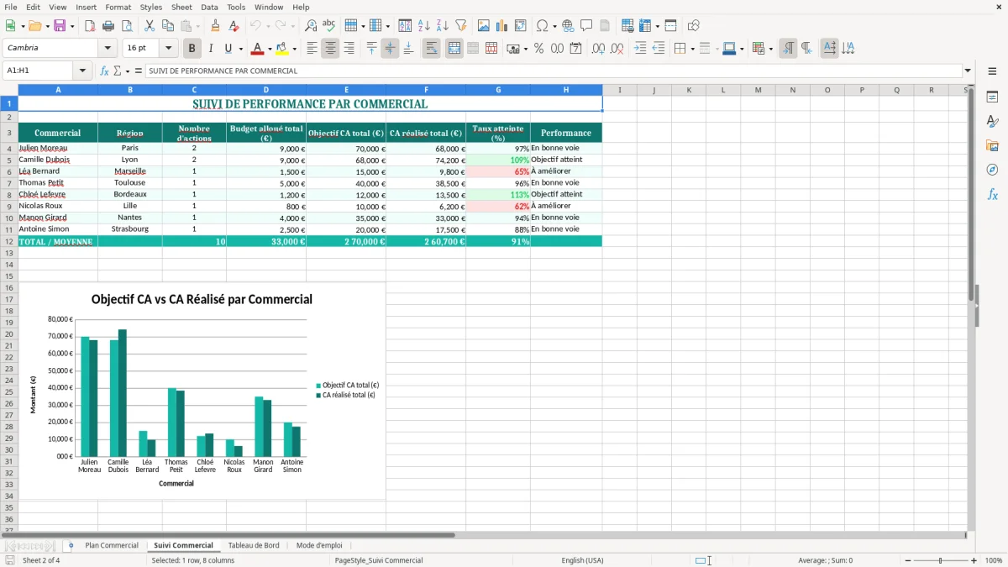The width and height of the screenshot is (1008, 567).
Task: Click the zoom slider handle
Action: (940, 560)
